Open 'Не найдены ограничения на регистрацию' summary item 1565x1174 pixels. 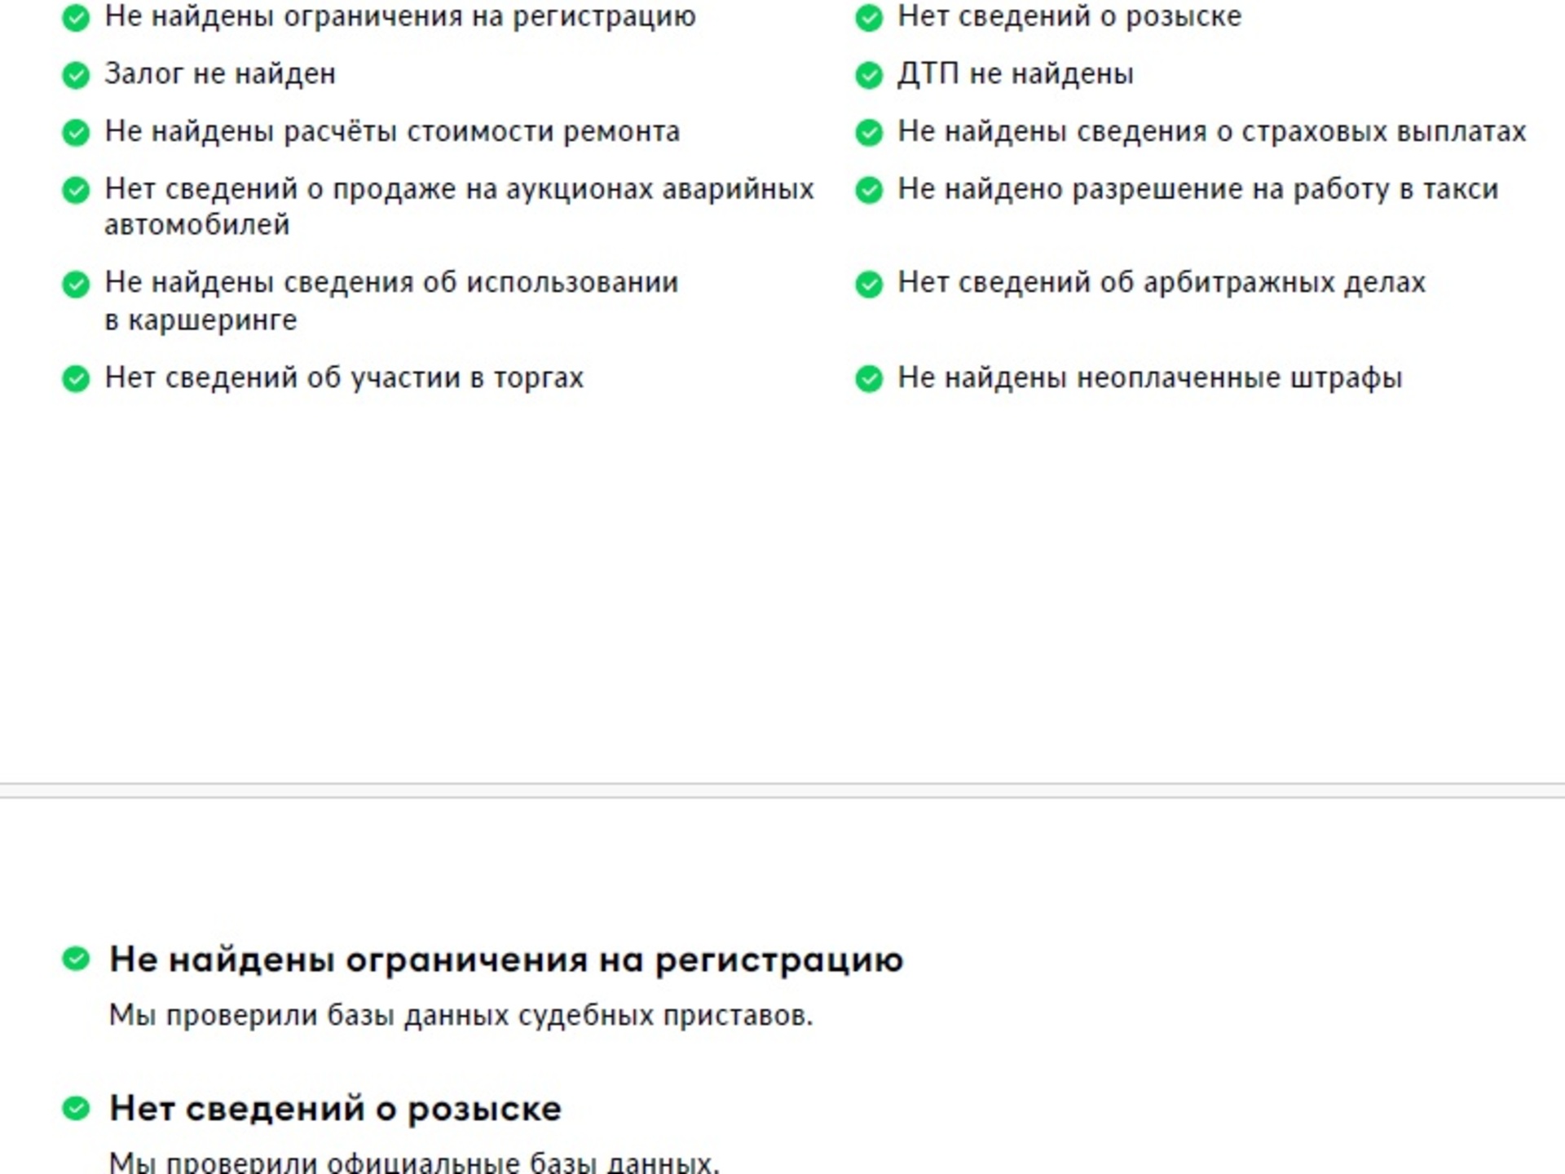click(399, 16)
